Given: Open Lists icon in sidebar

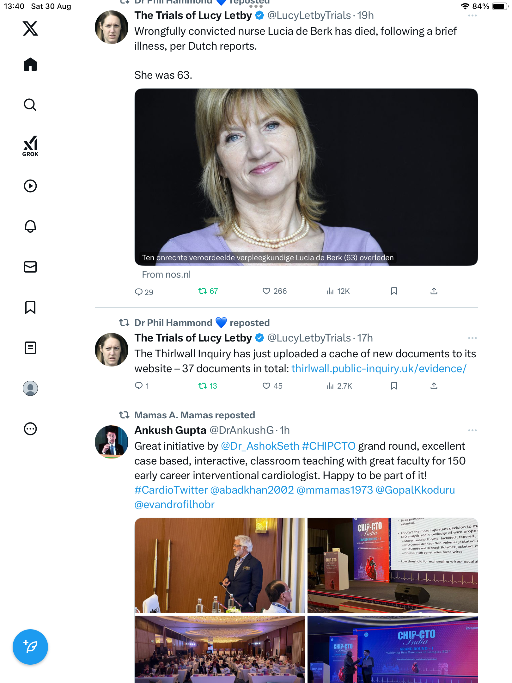Looking at the screenshot, I should [x=30, y=348].
